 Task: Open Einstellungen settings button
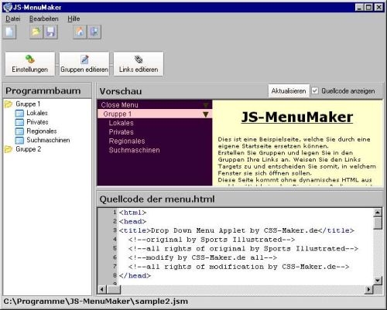tap(30, 64)
